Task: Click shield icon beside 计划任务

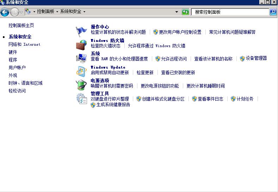Action: [x=233, y=99]
